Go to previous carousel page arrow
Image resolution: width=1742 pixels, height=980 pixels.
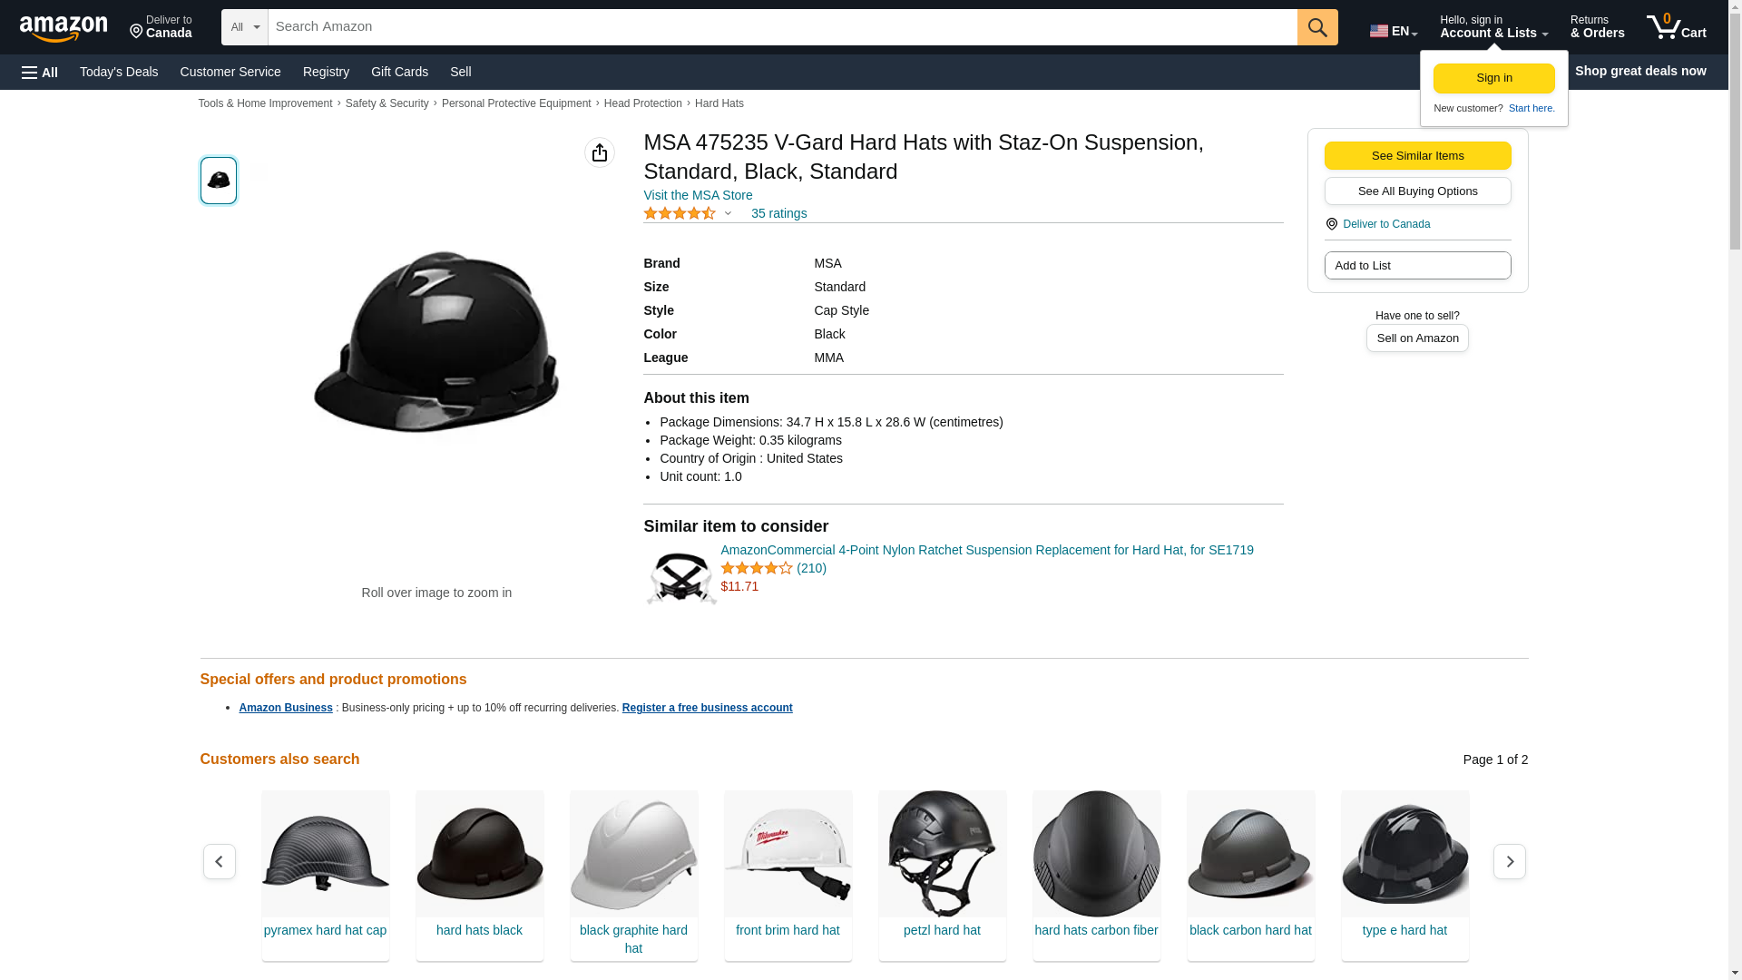pos(219,861)
